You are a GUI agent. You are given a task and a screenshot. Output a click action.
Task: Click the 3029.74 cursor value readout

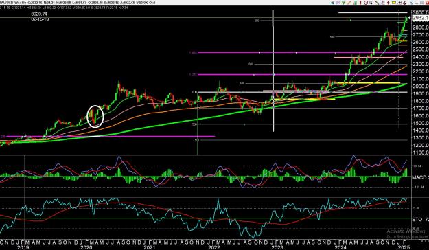(39, 14)
